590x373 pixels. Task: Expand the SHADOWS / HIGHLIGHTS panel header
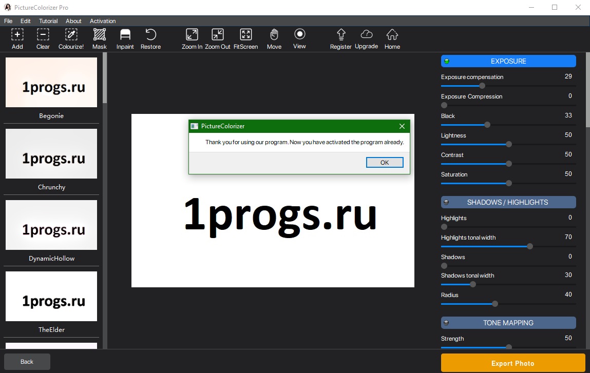point(508,202)
